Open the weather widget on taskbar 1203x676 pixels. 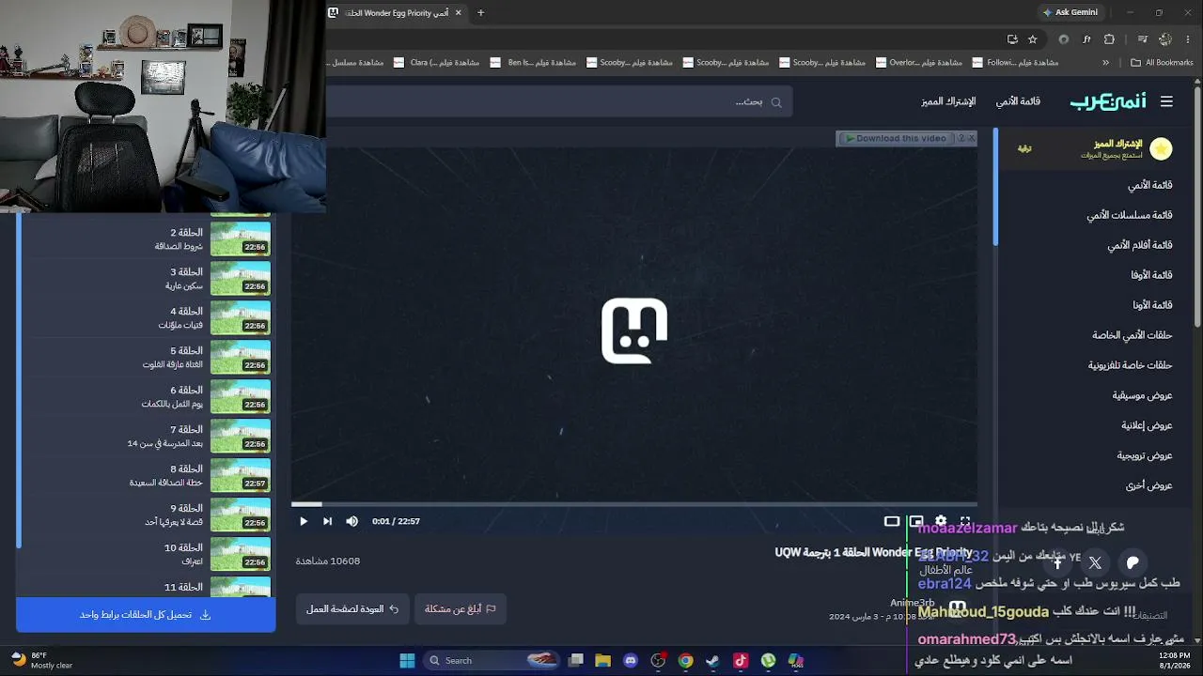tap(41, 660)
